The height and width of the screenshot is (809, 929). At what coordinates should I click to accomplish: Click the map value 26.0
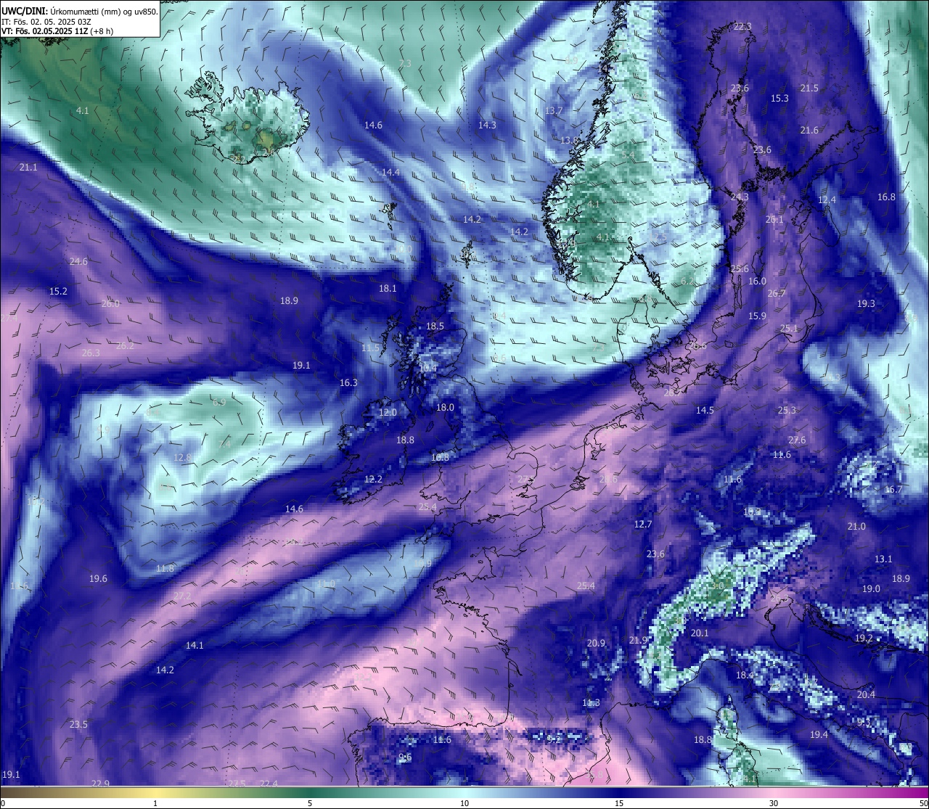pyautogui.click(x=110, y=304)
